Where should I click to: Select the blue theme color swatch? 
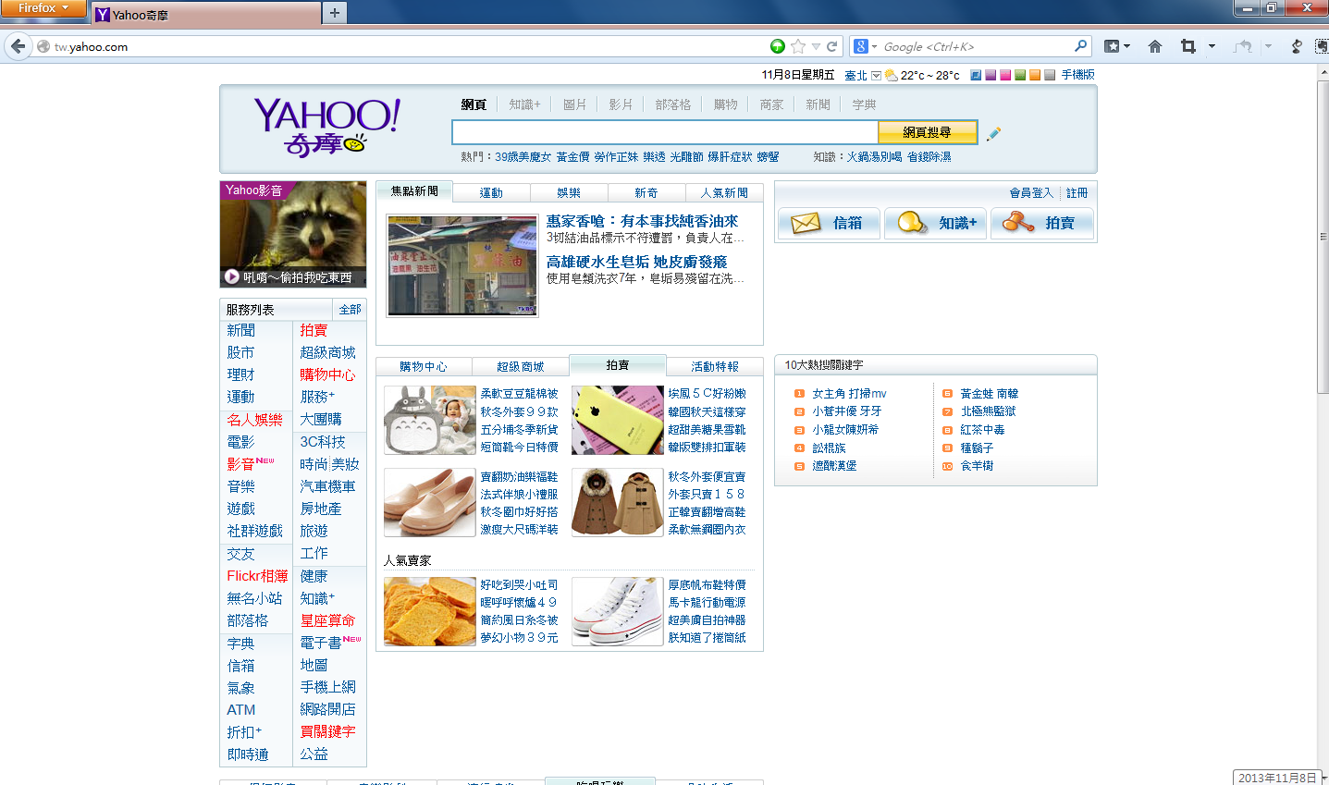tap(976, 75)
